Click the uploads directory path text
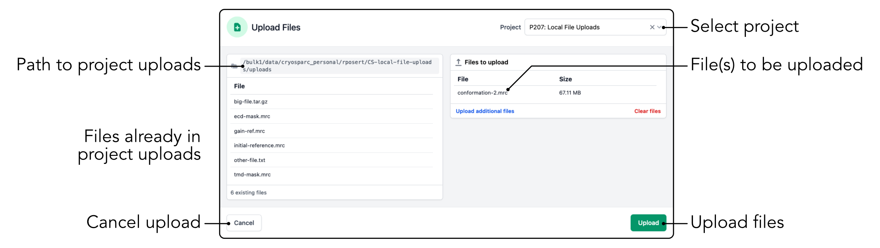Viewport: 880px width, 248px height. click(x=337, y=66)
